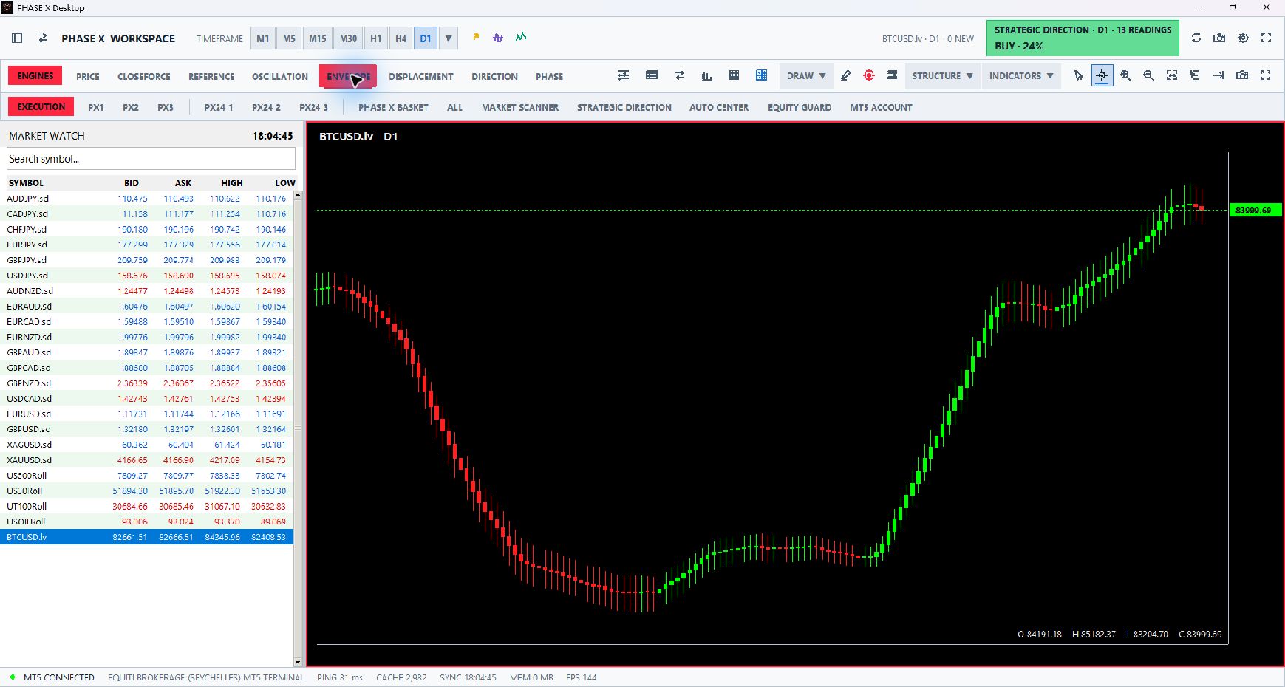Click the bar chart icon in the chart toolbar
This screenshot has height=687, width=1285.
[x=706, y=75]
